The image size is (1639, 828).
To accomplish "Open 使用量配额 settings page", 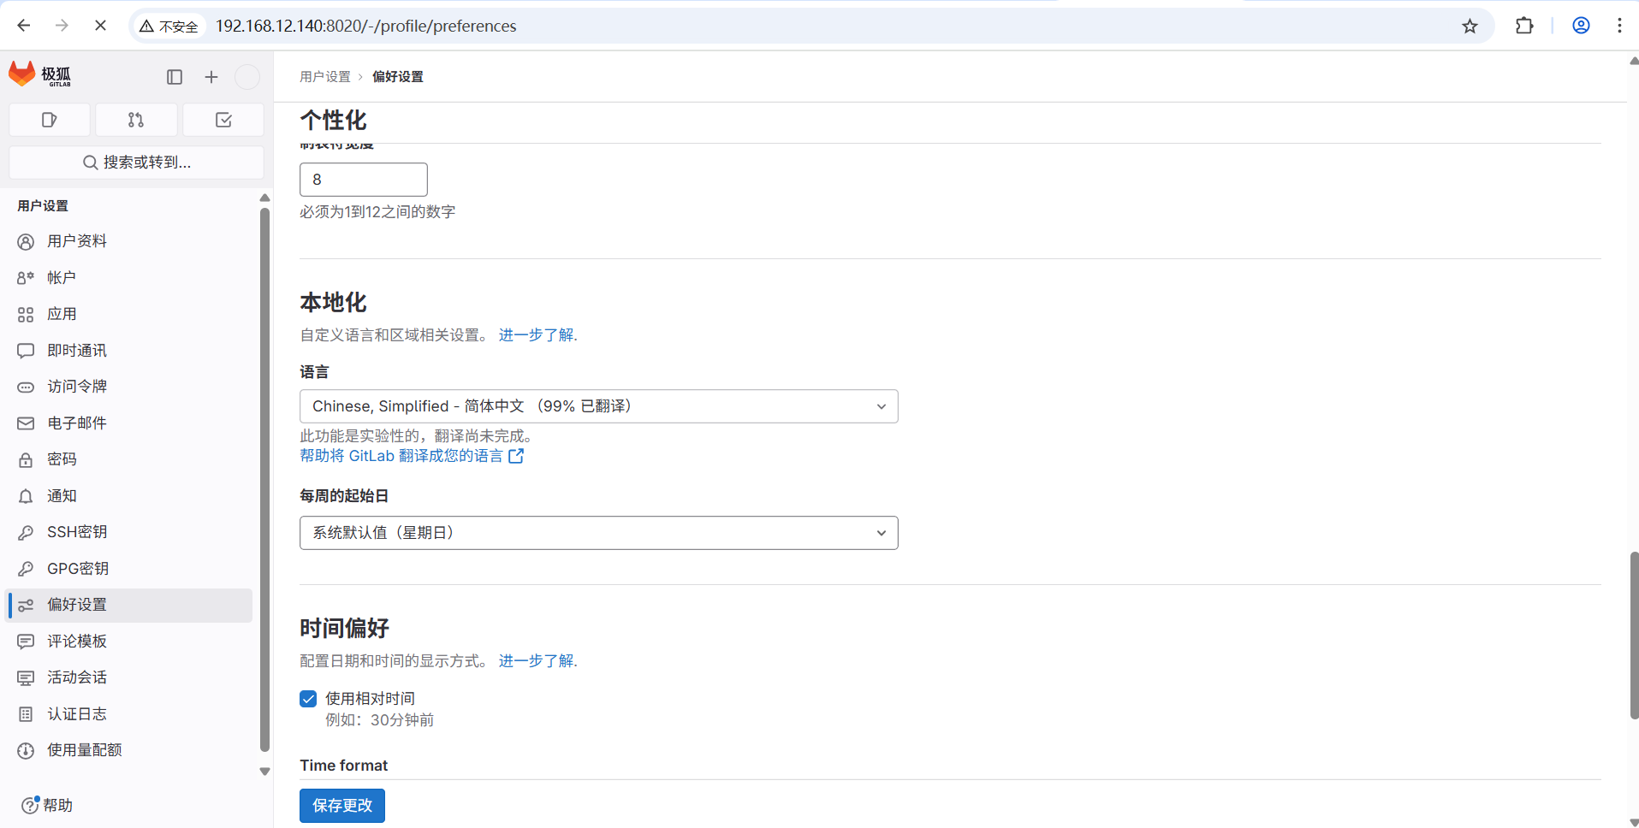I will coord(130,750).
